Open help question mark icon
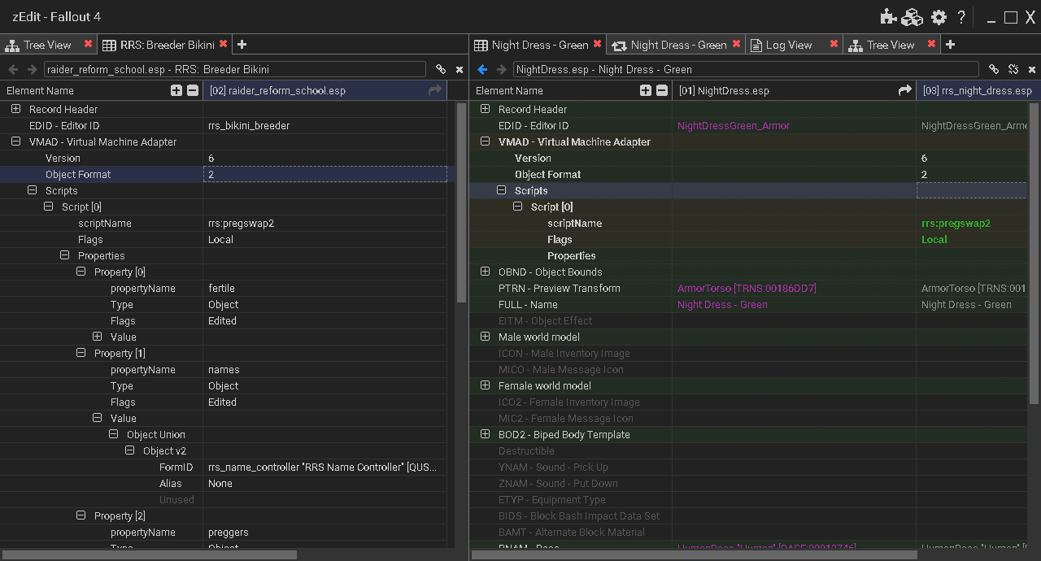 (x=961, y=17)
